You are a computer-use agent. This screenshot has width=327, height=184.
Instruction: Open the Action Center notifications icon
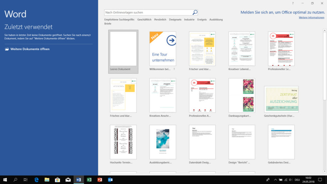click(320, 180)
